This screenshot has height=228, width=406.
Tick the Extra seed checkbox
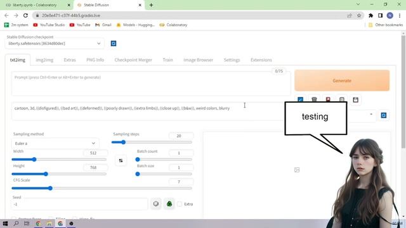pyautogui.click(x=180, y=204)
